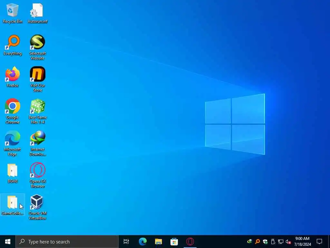Viewport: 330px width, 248px height.
Task: Select the Google Chrome desktop shortcut
Action: tap(13, 111)
